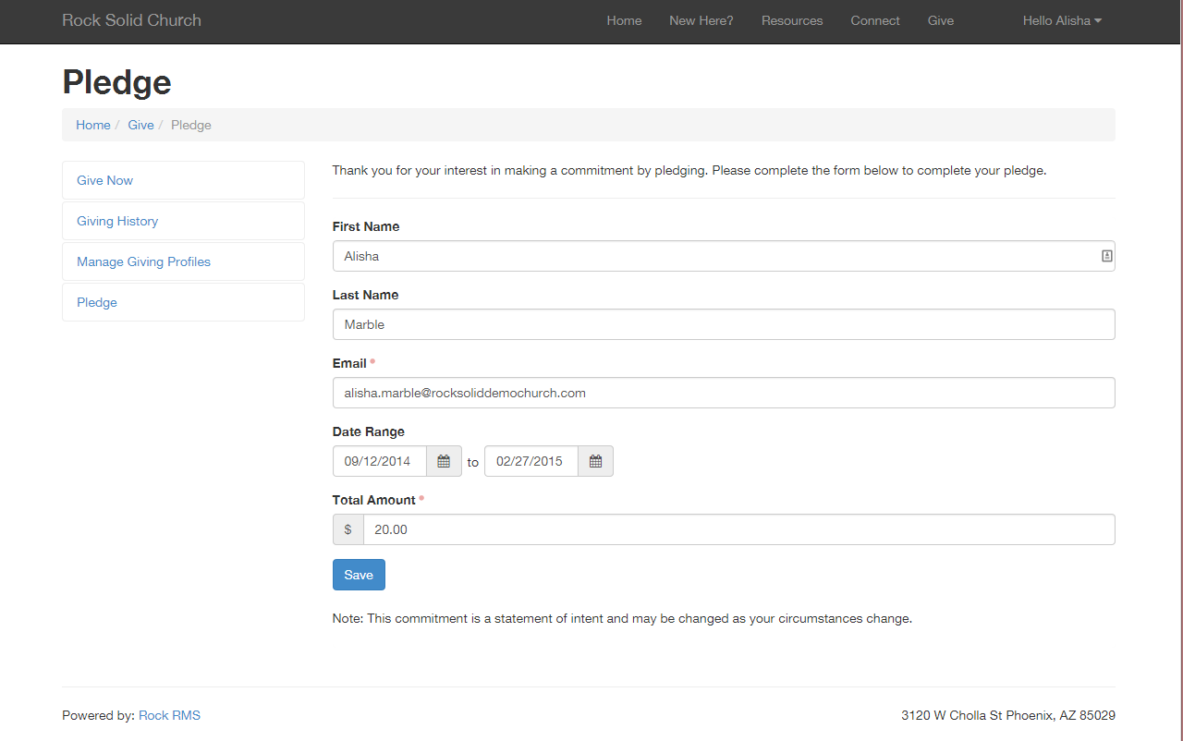Screen dimensions: 1183x741
Task: Open the start date calendar picker
Action: click(x=444, y=461)
